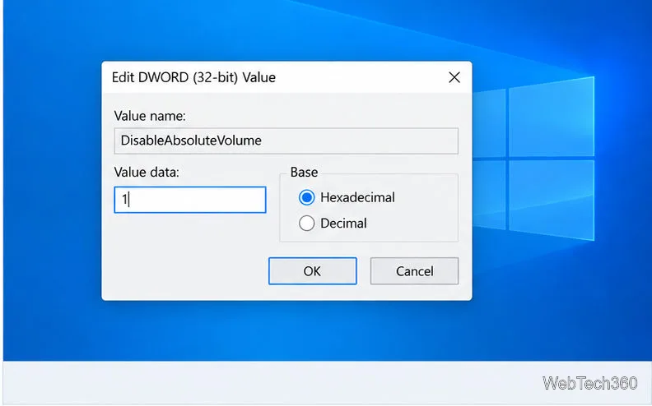Click the DisableAbsoluteVolume value name field

(286, 141)
